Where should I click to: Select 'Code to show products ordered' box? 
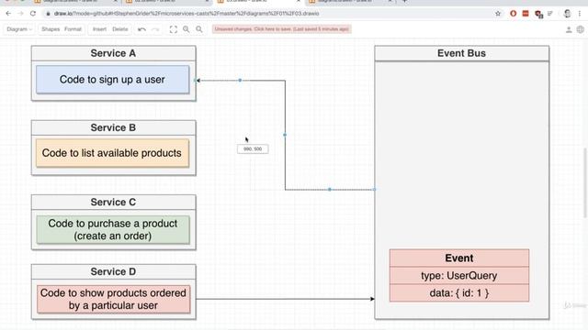pyautogui.click(x=113, y=300)
